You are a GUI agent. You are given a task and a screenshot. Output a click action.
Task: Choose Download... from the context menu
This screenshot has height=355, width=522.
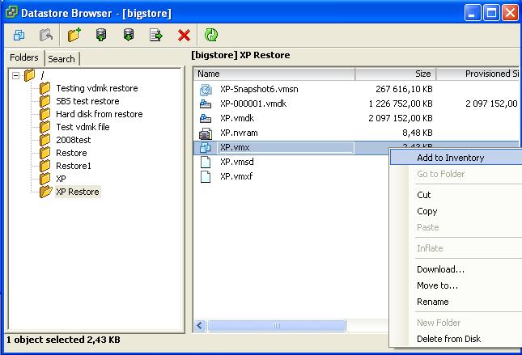(x=440, y=269)
